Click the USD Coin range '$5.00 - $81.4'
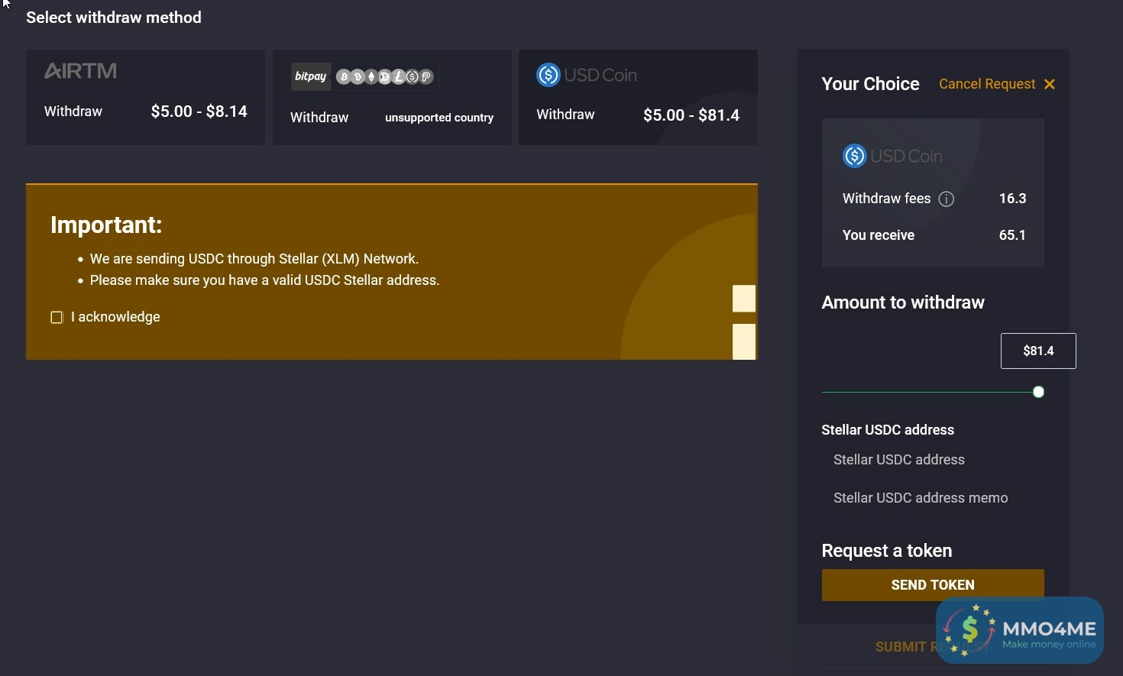This screenshot has width=1123, height=676. pos(691,115)
